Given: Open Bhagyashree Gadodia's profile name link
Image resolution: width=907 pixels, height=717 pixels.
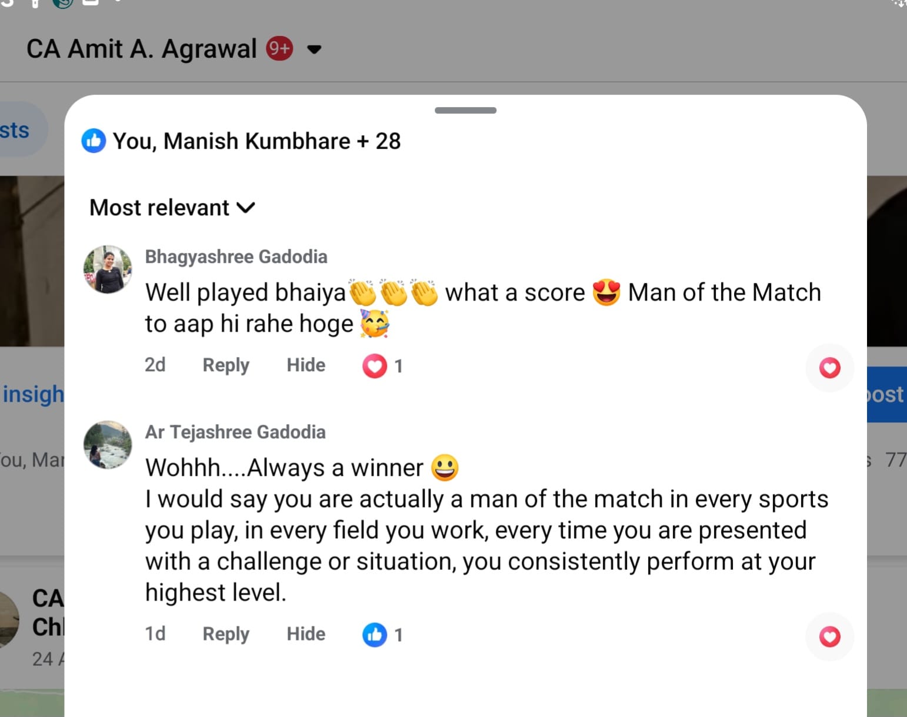Looking at the screenshot, I should (236, 256).
